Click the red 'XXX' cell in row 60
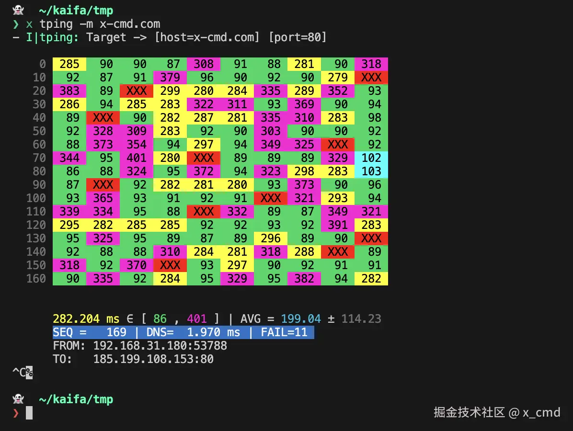This screenshot has width=573, height=431. pos(338,145)
